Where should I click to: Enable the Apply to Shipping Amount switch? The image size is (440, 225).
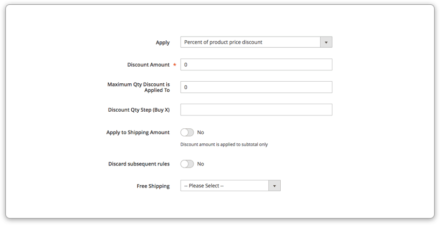tap(187, 133)
